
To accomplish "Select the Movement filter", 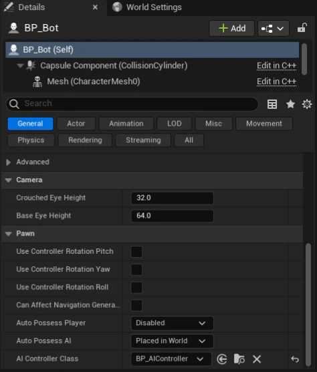I will coord(264,124).
